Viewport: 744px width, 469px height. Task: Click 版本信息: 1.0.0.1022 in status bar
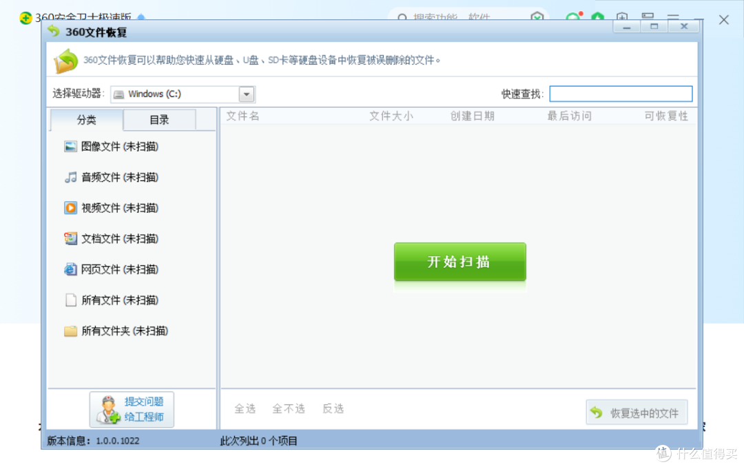point(94,441)
